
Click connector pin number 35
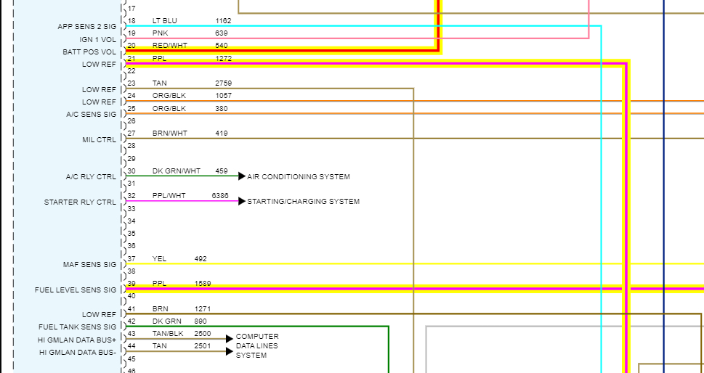pos(132,233)
